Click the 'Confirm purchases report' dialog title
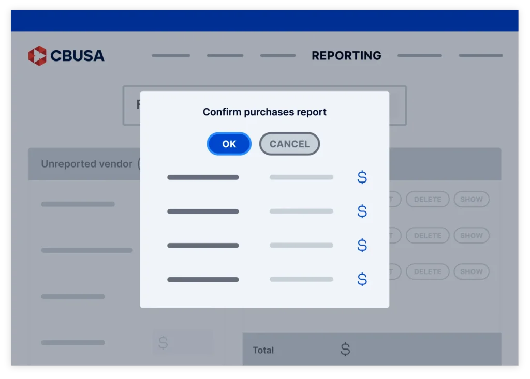Viewport: 530px width, 379px height. click(264, 112)
